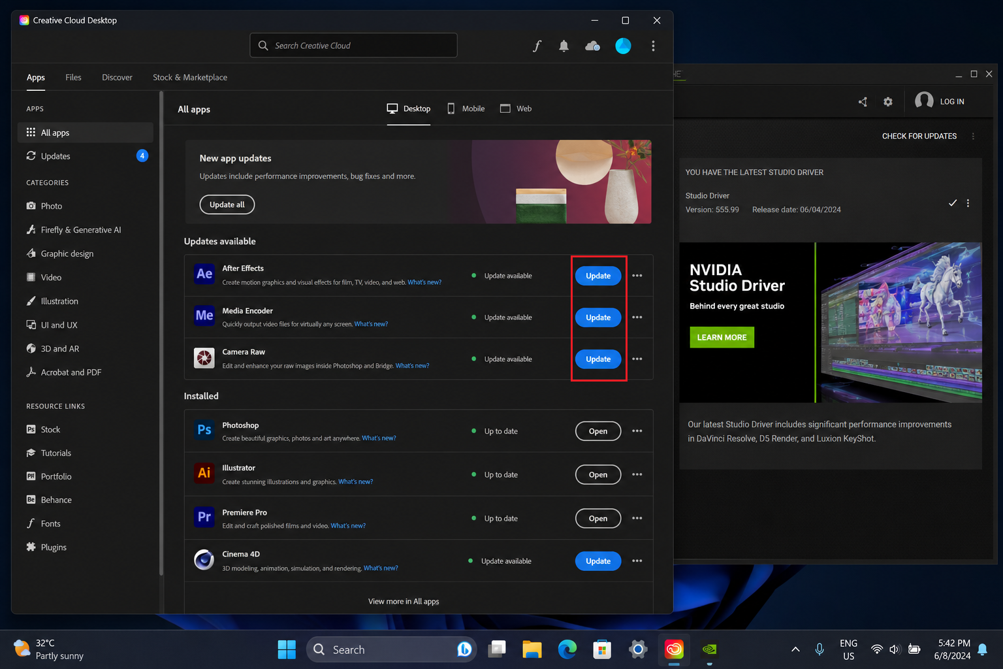Switch to the Mobile apps view

click(466, 108)
